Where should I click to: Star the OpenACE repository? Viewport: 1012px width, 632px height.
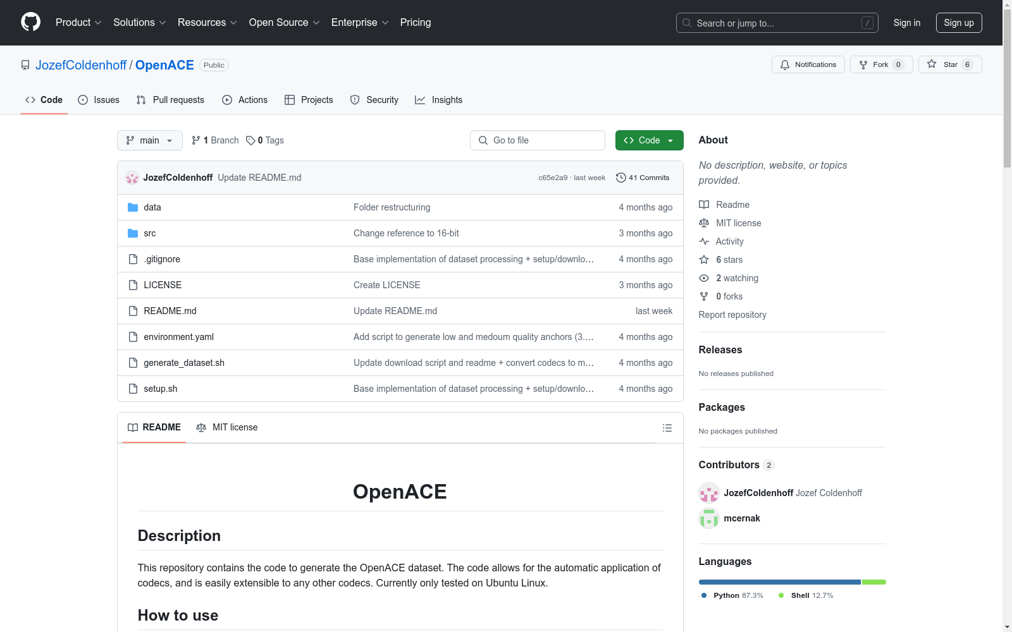pos(950,64)
